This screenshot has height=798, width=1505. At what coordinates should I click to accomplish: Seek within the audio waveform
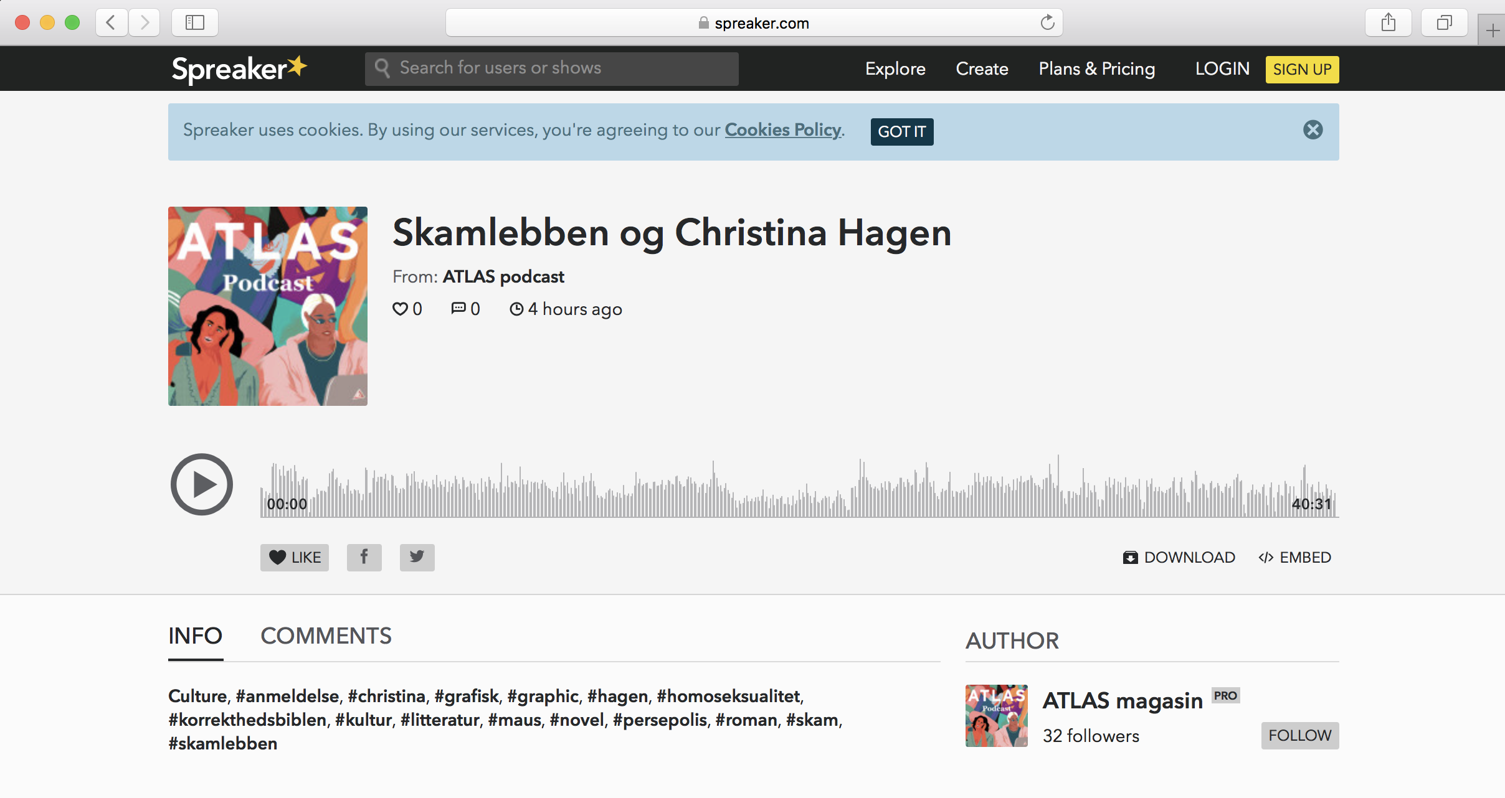800,487
